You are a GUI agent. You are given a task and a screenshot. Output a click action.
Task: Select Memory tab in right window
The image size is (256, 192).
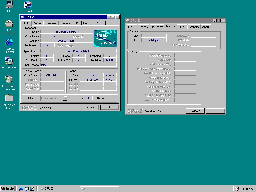[x=171, y=26]
